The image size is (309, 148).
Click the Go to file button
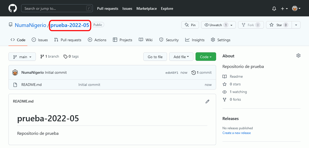point(155,57)
